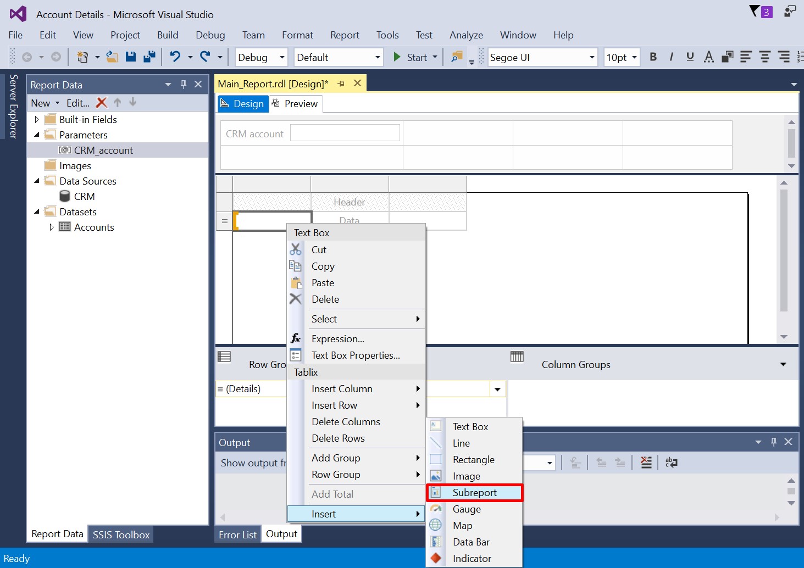Open the Report menu
Screen dimensions: 804x568
click(x=345, y=35)
